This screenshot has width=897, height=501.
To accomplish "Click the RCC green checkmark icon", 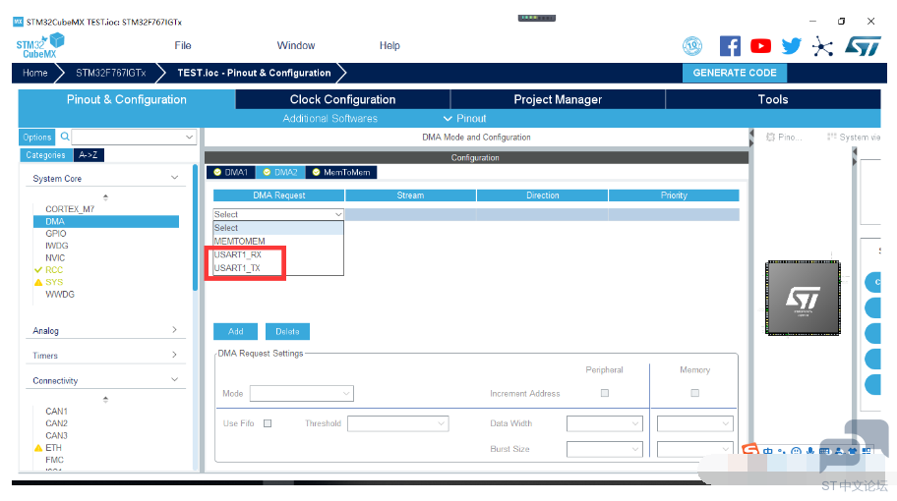I will [38, 269].
